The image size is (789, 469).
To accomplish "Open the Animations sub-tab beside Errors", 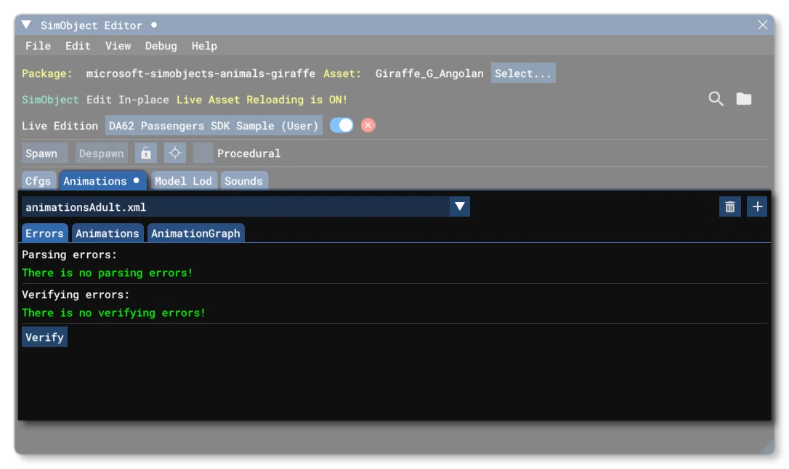I will pyautogui.click(x=108, y=233).
